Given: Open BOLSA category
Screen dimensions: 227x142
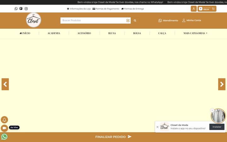Looking at the screenshot, I should 137,33.
